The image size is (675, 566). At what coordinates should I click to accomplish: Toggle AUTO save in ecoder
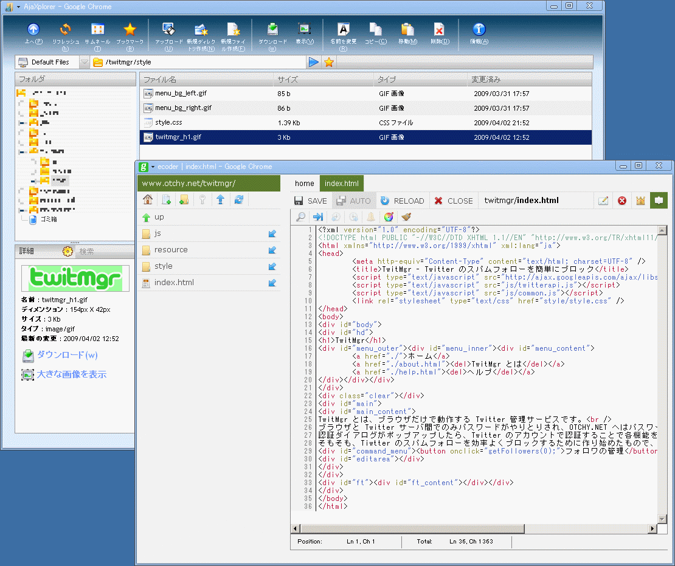tap(353, 201)
